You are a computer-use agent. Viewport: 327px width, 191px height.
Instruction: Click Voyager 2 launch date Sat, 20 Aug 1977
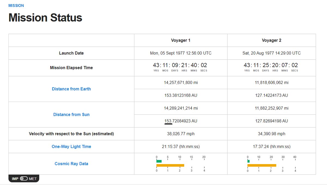click(272, 53)
